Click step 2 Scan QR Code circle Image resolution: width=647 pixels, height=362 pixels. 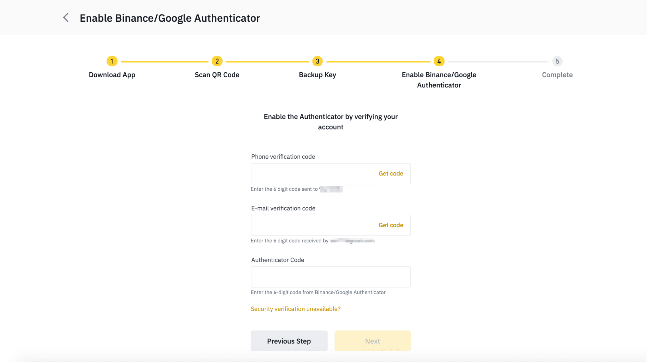(x=217, y=61)
